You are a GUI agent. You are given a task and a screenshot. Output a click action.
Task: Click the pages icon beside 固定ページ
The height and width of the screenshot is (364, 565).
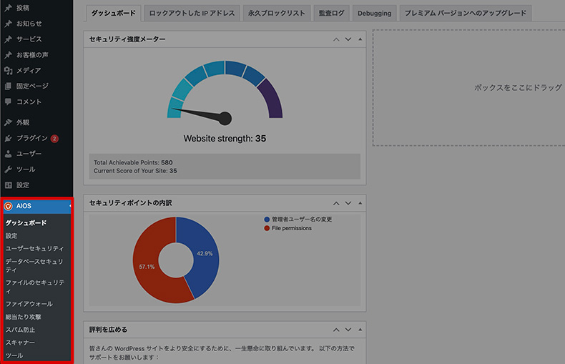(8, 86)
